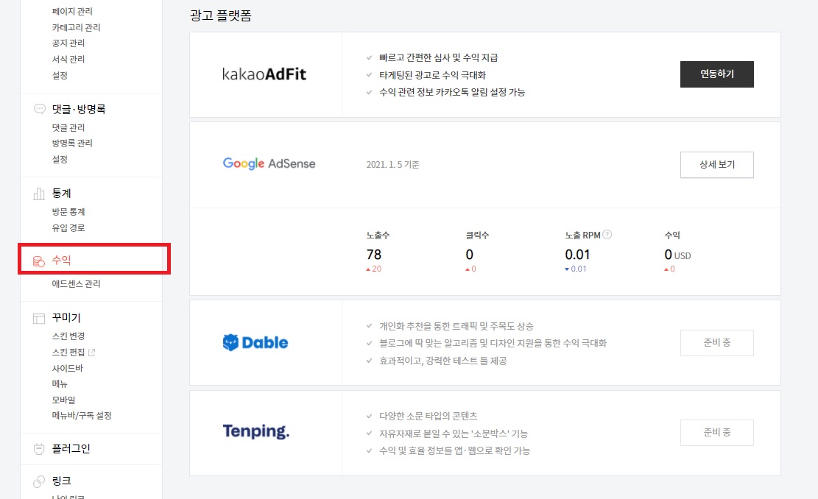Click the 수익 coins icon
The image size is (818, 499).
pos(39,261)
